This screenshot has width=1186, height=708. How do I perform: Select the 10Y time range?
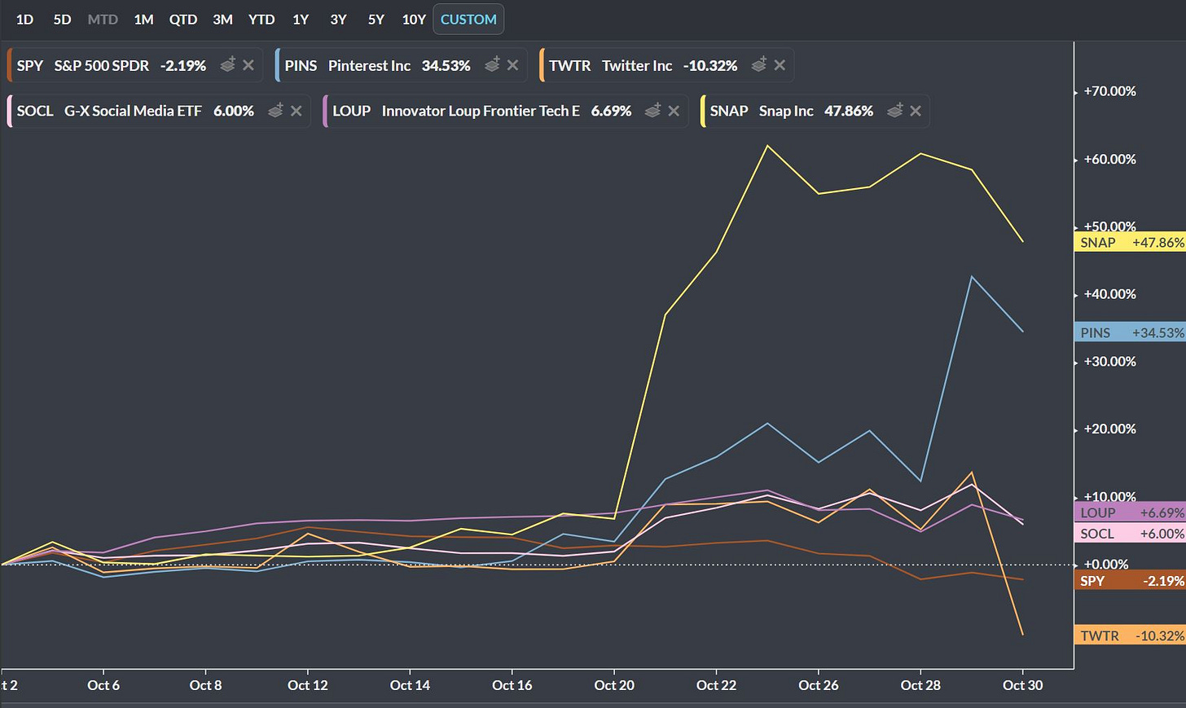[x=414, y=20]
